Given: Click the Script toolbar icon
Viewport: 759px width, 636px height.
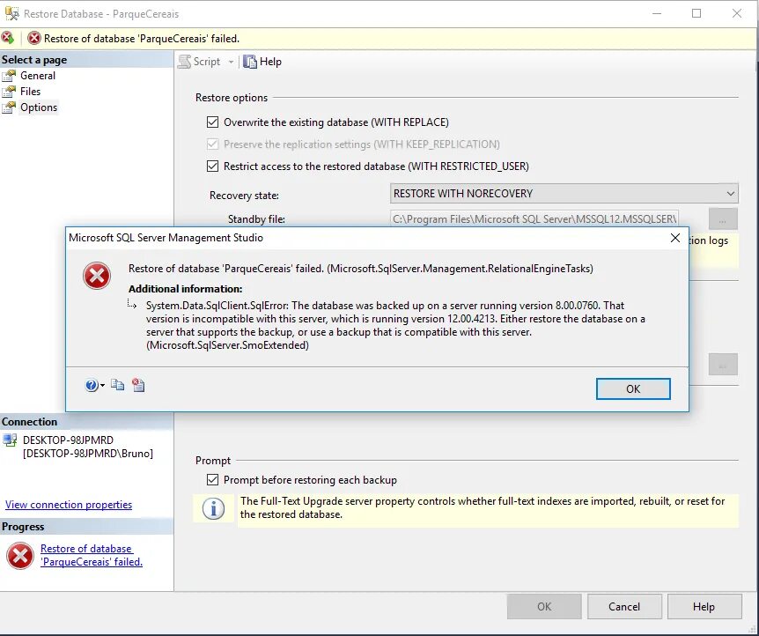Looking at the screenshot, I should [184, 62].
